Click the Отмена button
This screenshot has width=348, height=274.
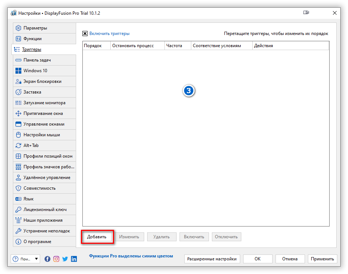pyautogui.click(x=290, y=259)
